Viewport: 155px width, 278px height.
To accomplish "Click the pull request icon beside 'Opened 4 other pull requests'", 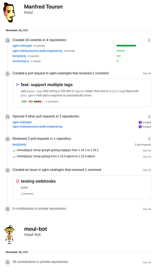I will (x=7, y=117).
